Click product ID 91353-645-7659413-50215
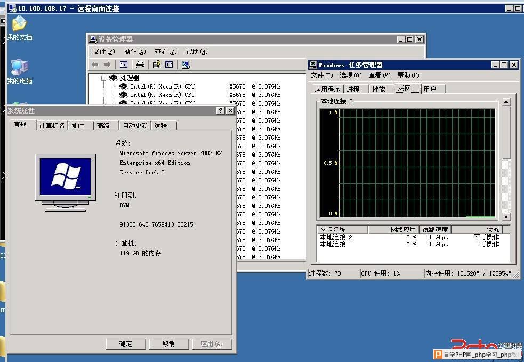This screenshot has width=524, height=362. pos(156,224)
